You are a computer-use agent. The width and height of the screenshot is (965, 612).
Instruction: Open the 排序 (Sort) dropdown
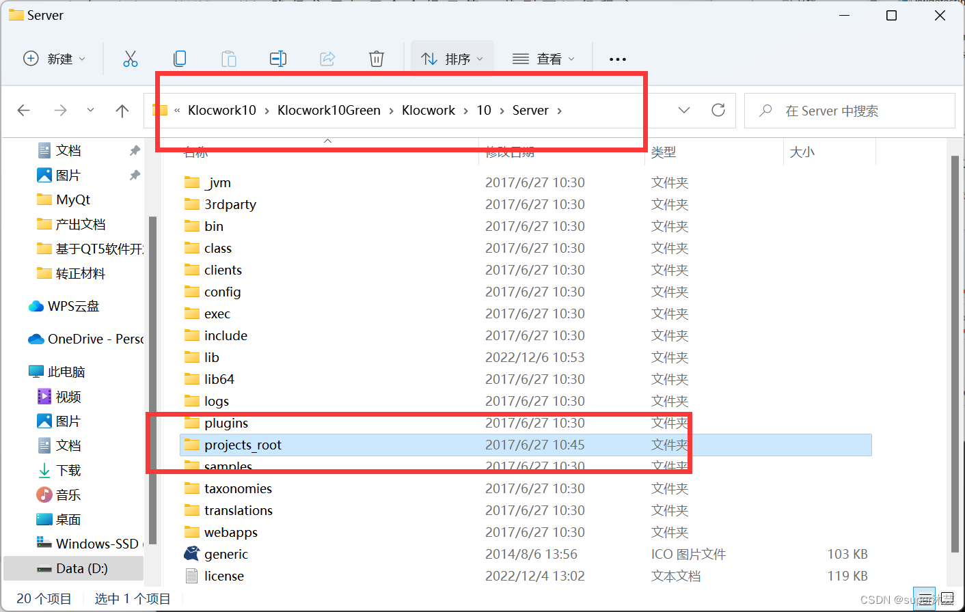click(x=452, y=59)
